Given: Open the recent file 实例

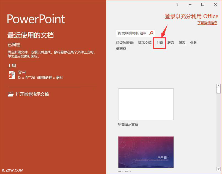Looking at the screenshot, I should (22, 72).
